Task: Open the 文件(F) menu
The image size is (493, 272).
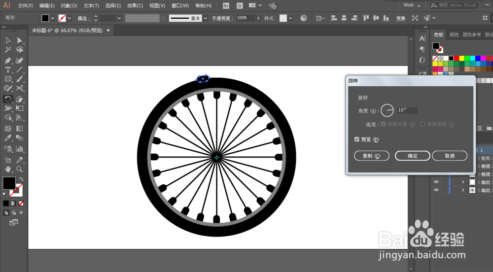Action: pyautogui.click(x=25, y=5)
